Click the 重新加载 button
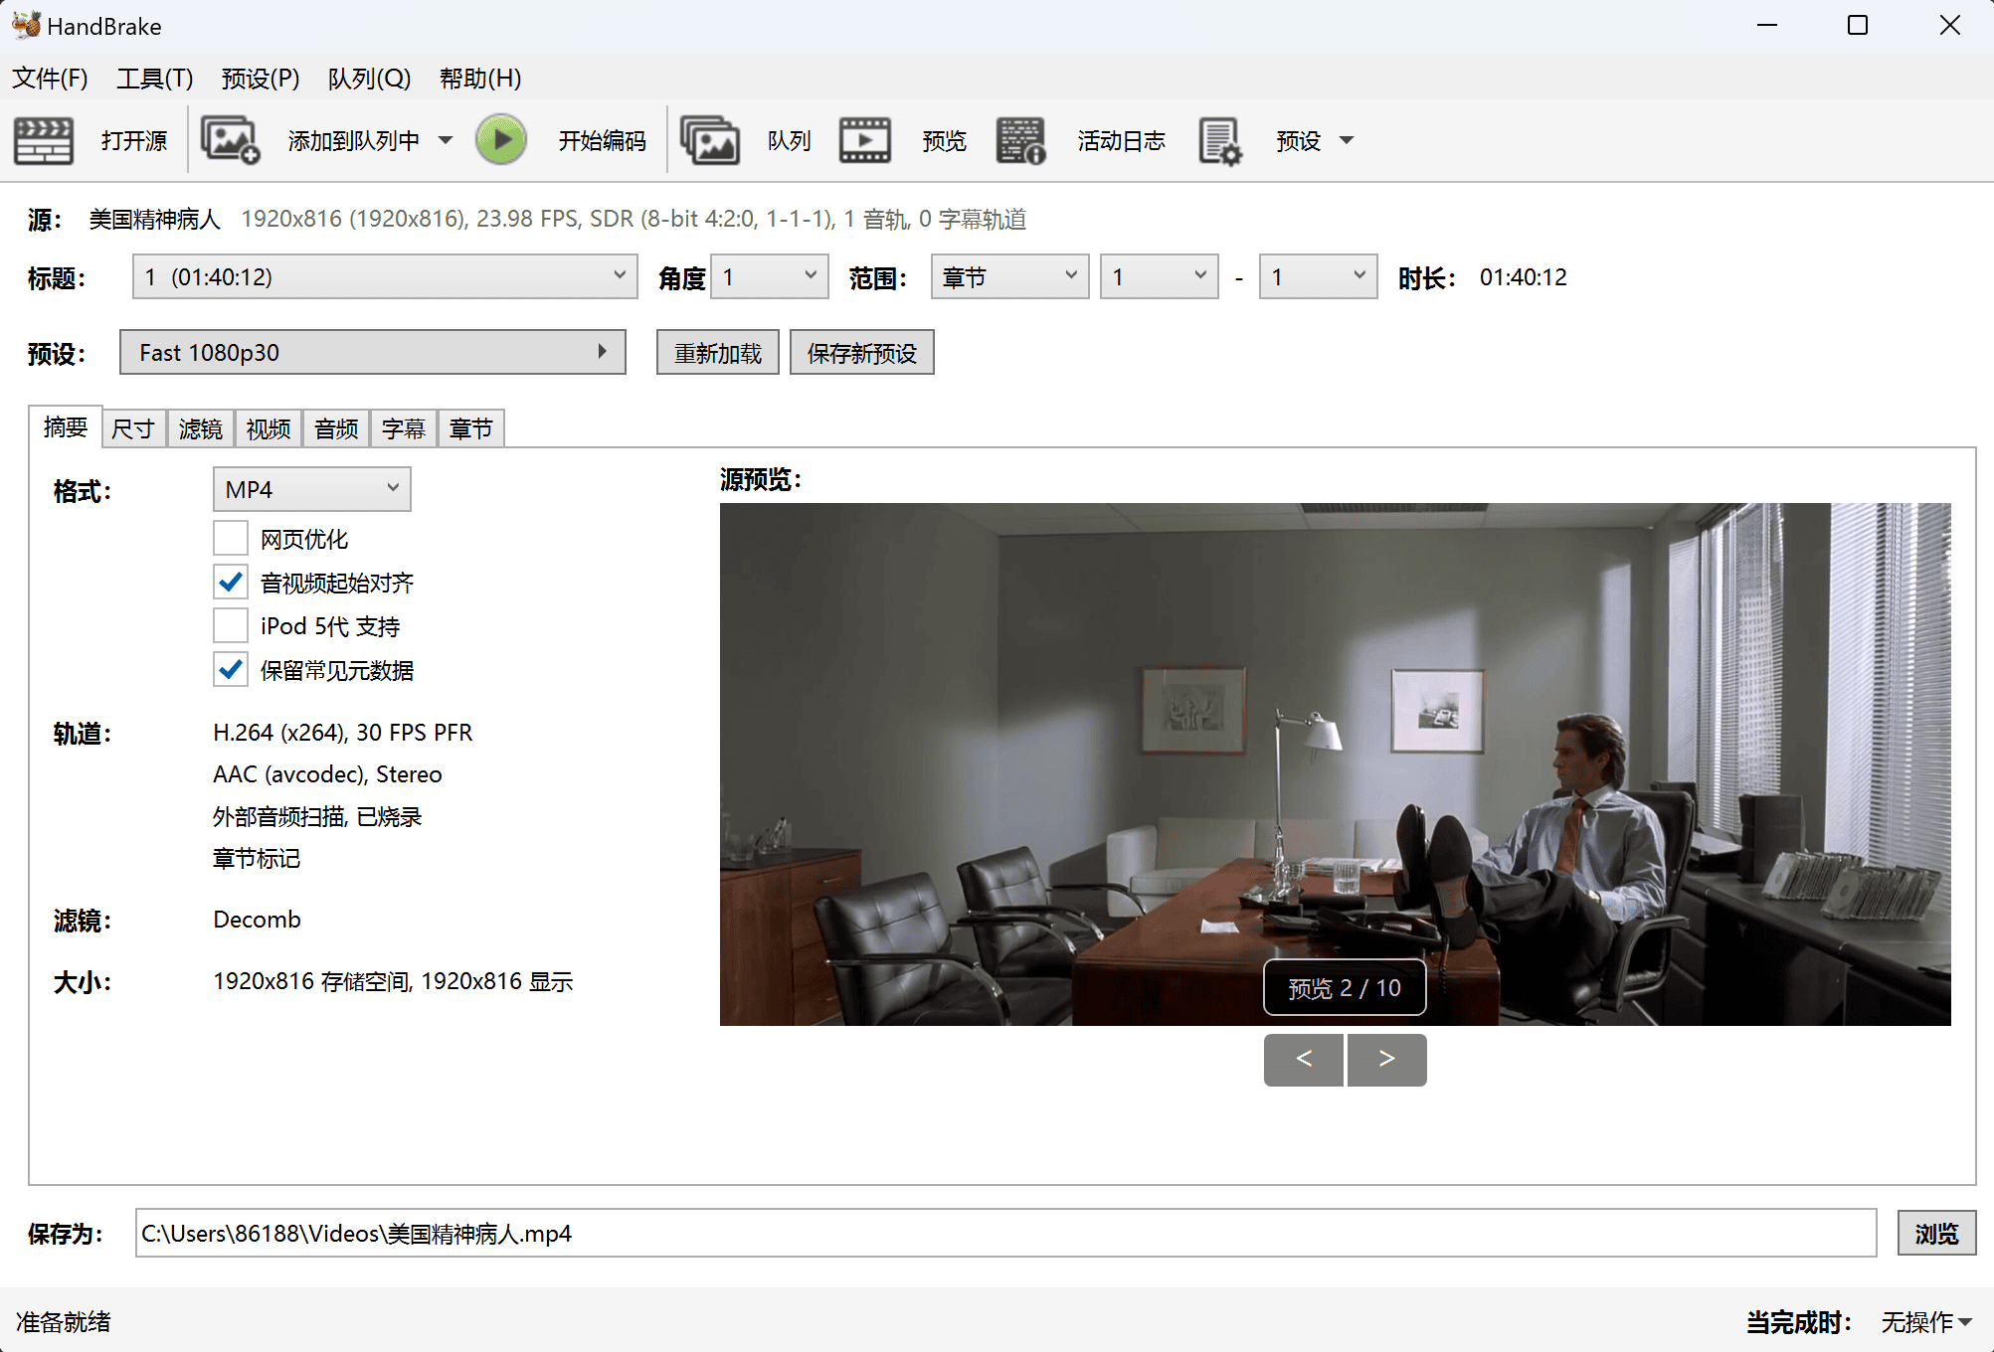This screenshot has width=1994, height=1352. (x=718, y=353)
